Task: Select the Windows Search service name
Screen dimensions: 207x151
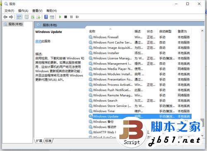Action: (105, 101)
